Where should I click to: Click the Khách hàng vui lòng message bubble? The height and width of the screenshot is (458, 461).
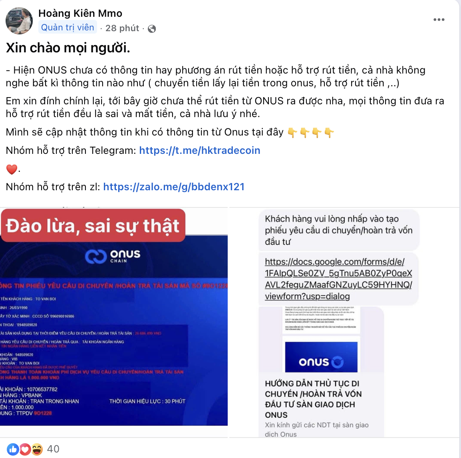339,230
